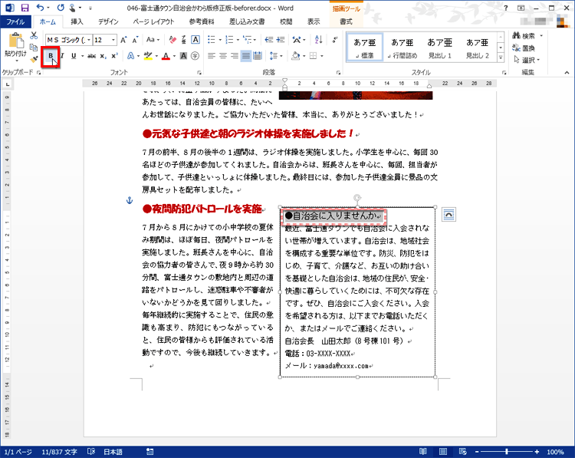Expand the Styles gallery with the more arrow
This screenshot has width=575, height=458.
pyautogui.click(x=501, y=58)
